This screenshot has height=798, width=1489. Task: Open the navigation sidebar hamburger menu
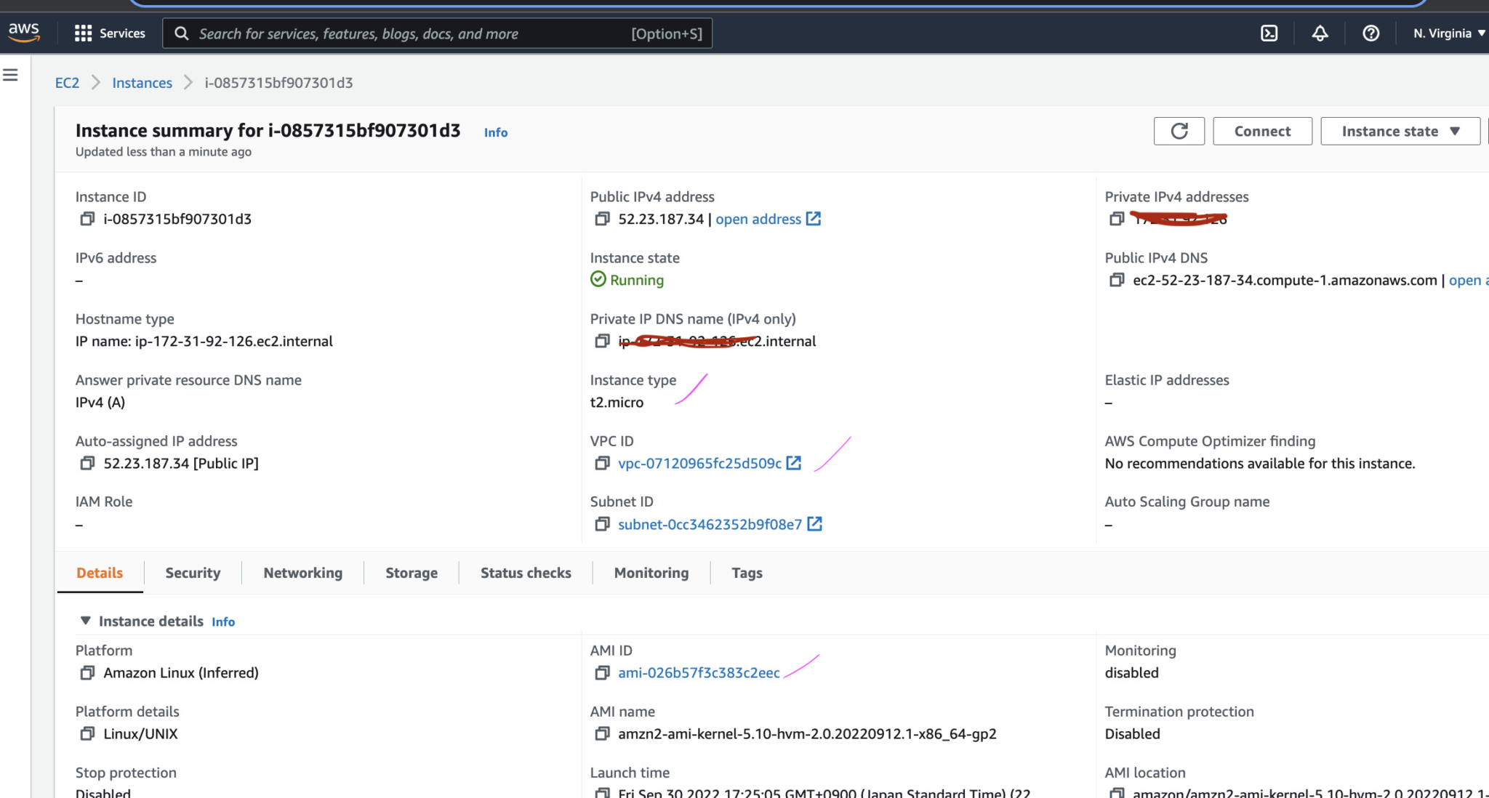coord(9,73)
